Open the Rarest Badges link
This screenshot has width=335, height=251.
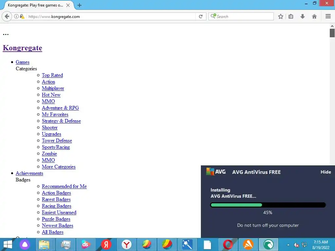[56, 199]
